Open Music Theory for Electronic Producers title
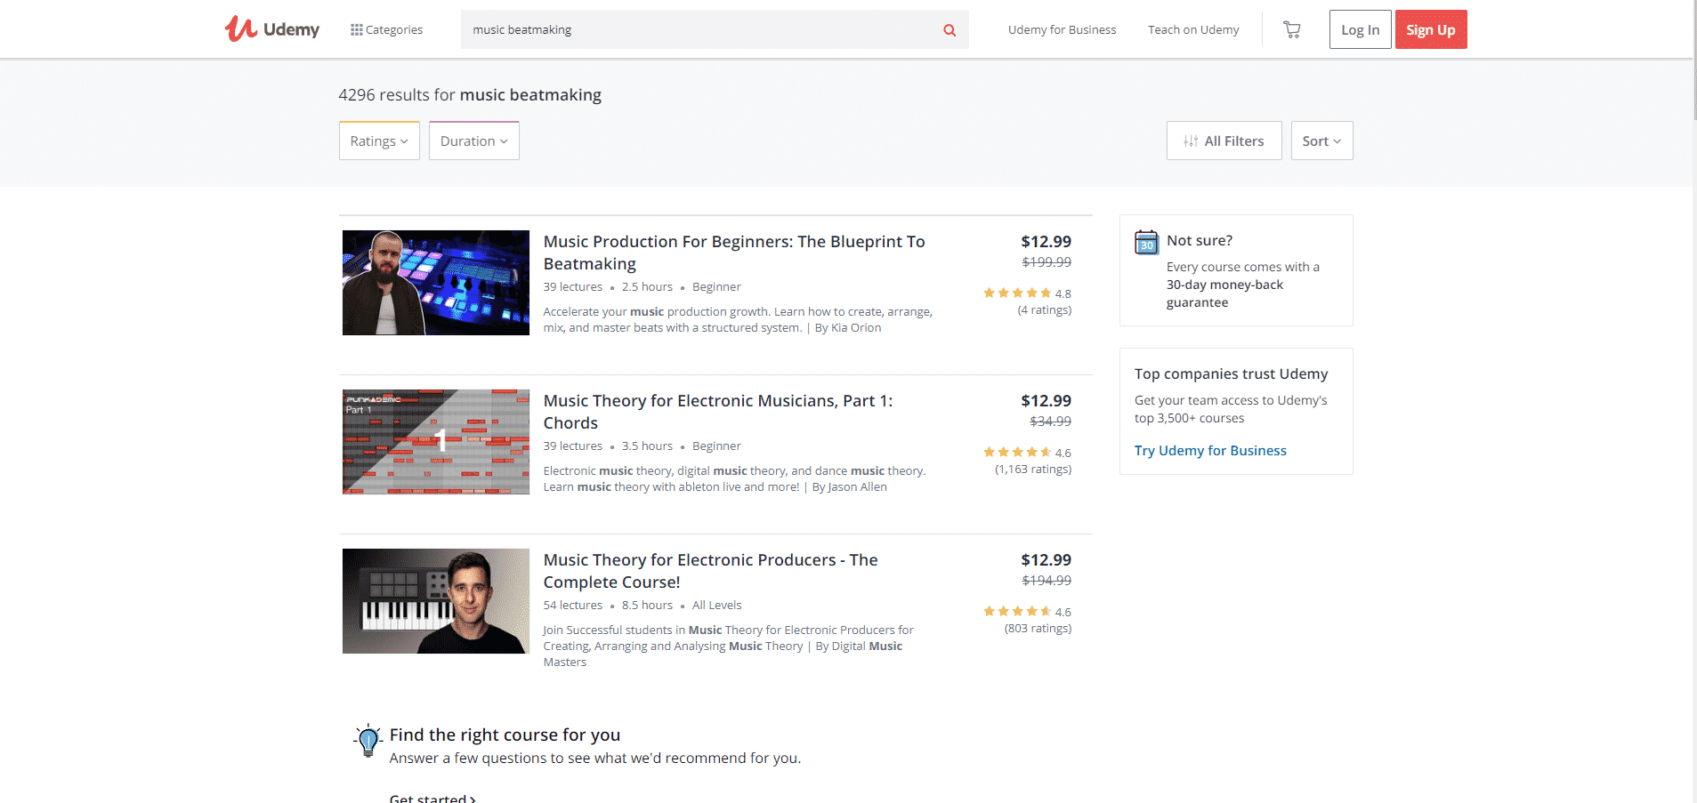 pos(710,571)
